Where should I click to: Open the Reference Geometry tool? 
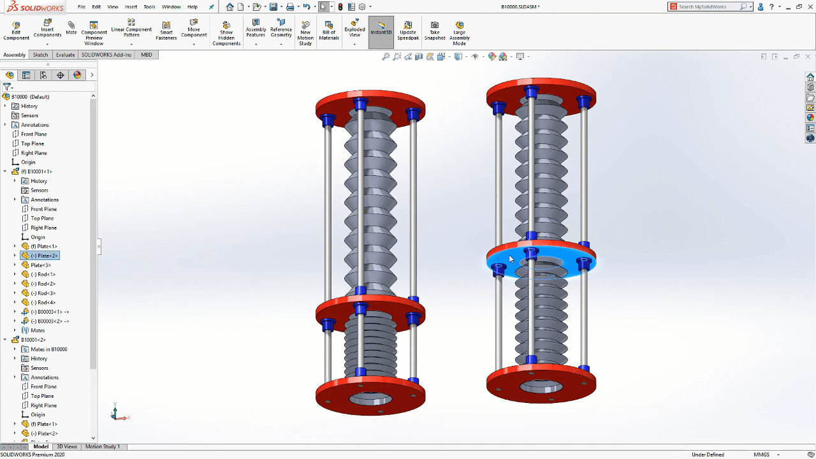(280, 29)
